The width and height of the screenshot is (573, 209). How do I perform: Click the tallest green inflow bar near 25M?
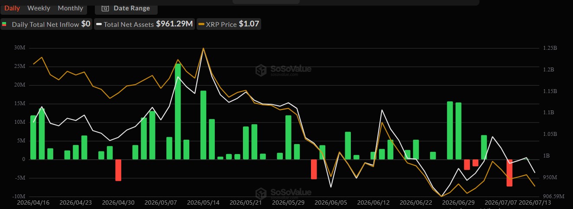[x=178, y=111]
